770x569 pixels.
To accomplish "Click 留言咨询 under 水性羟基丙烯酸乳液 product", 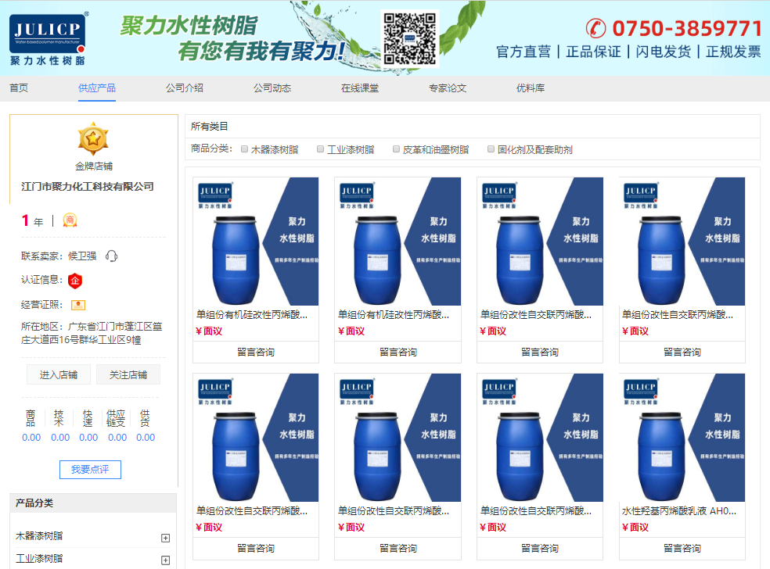I will pos(682,549).
